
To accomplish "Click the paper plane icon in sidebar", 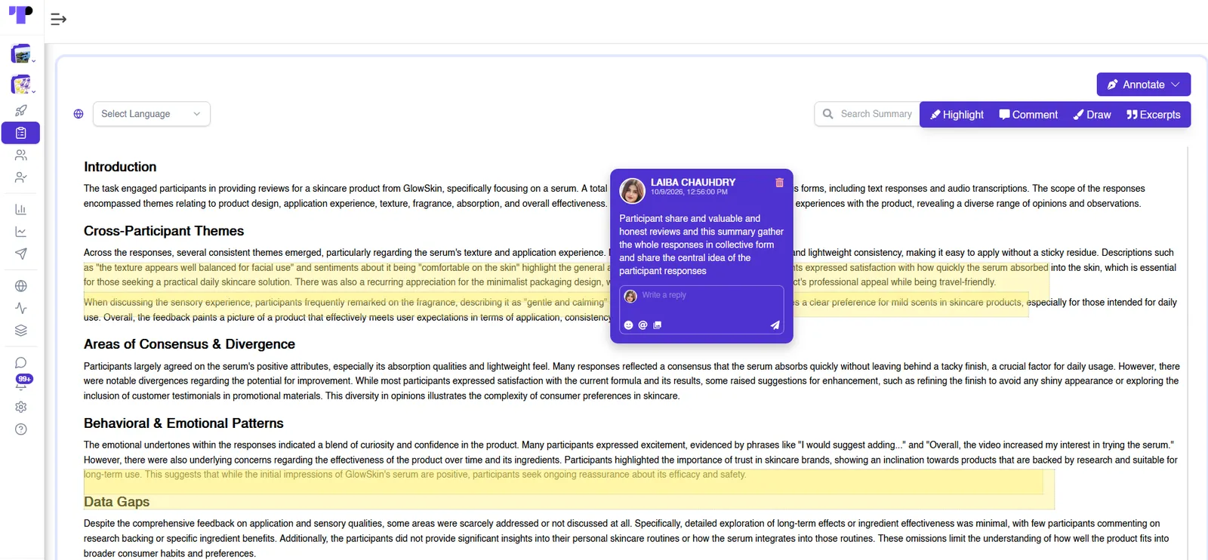I will click(x=21, y=254).
